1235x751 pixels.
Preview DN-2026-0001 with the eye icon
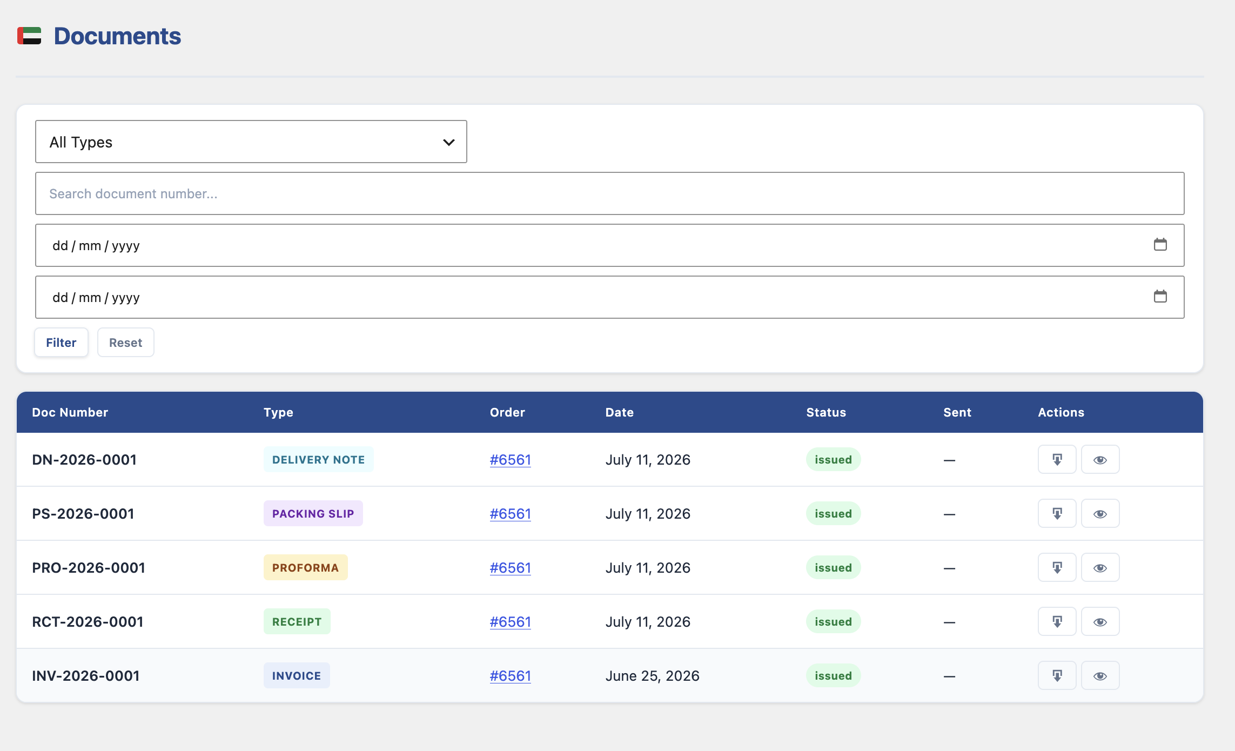pyautogui.click(x=1100, y=459)
